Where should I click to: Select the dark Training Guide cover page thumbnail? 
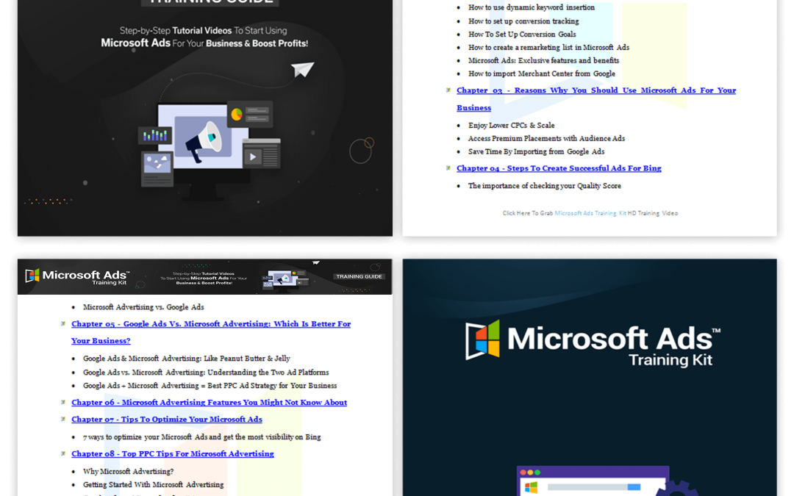(x=205, y=118)
